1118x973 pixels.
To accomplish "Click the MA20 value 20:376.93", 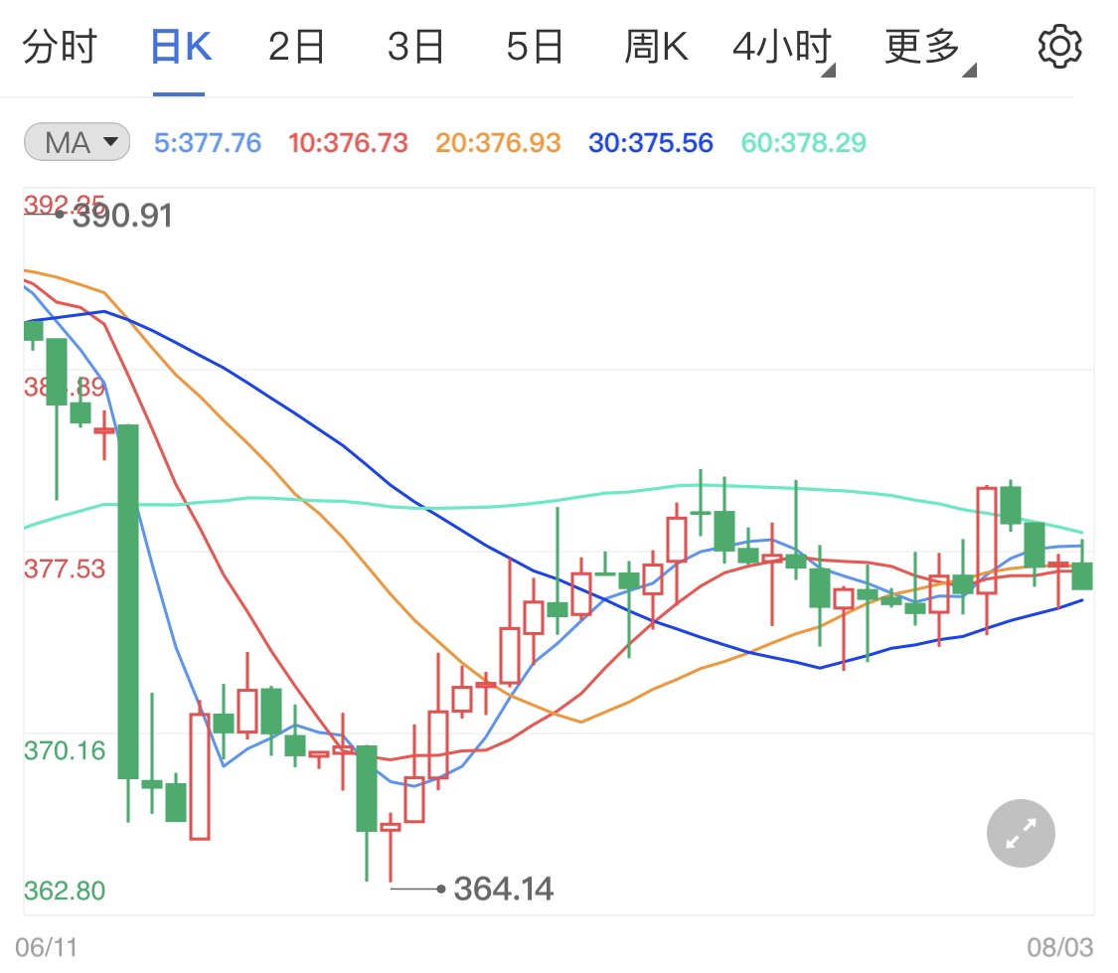I will point(499,142).
